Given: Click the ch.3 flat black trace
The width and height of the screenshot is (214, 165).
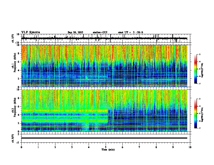Looking at the screenshot, I should tap(104, 138).
